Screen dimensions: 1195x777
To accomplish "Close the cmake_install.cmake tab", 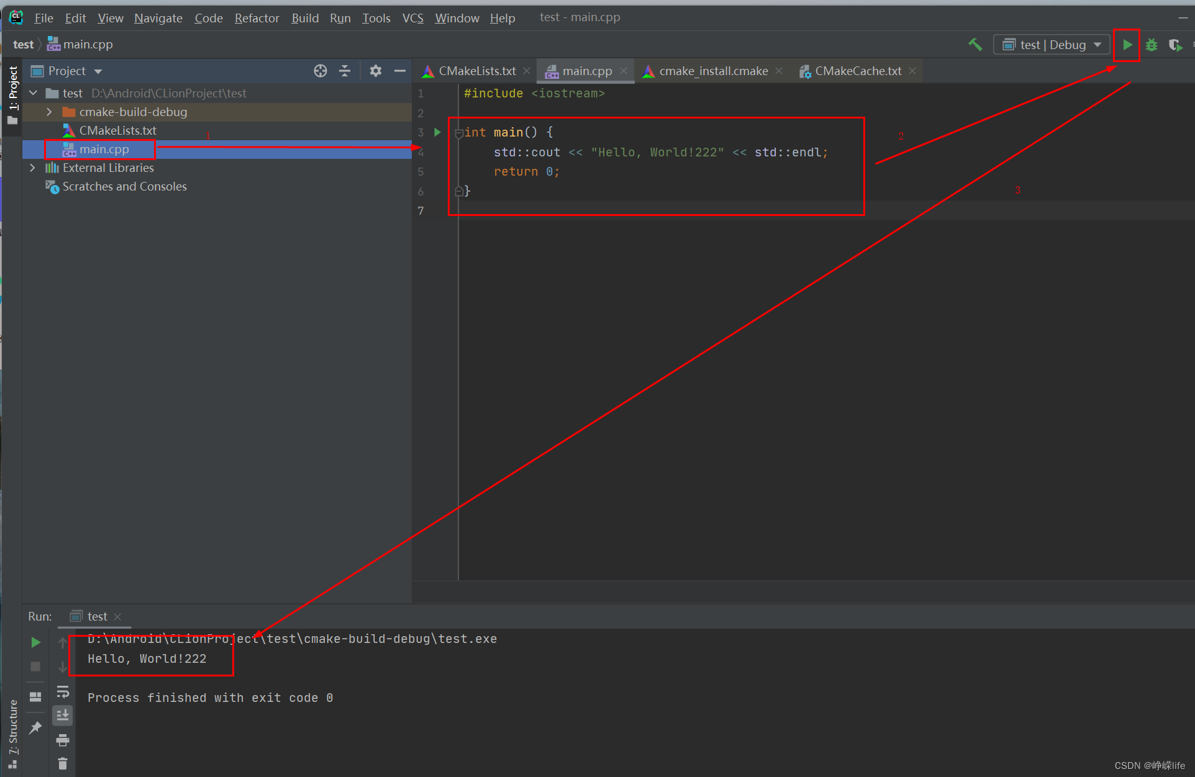I will coord(779,71).
